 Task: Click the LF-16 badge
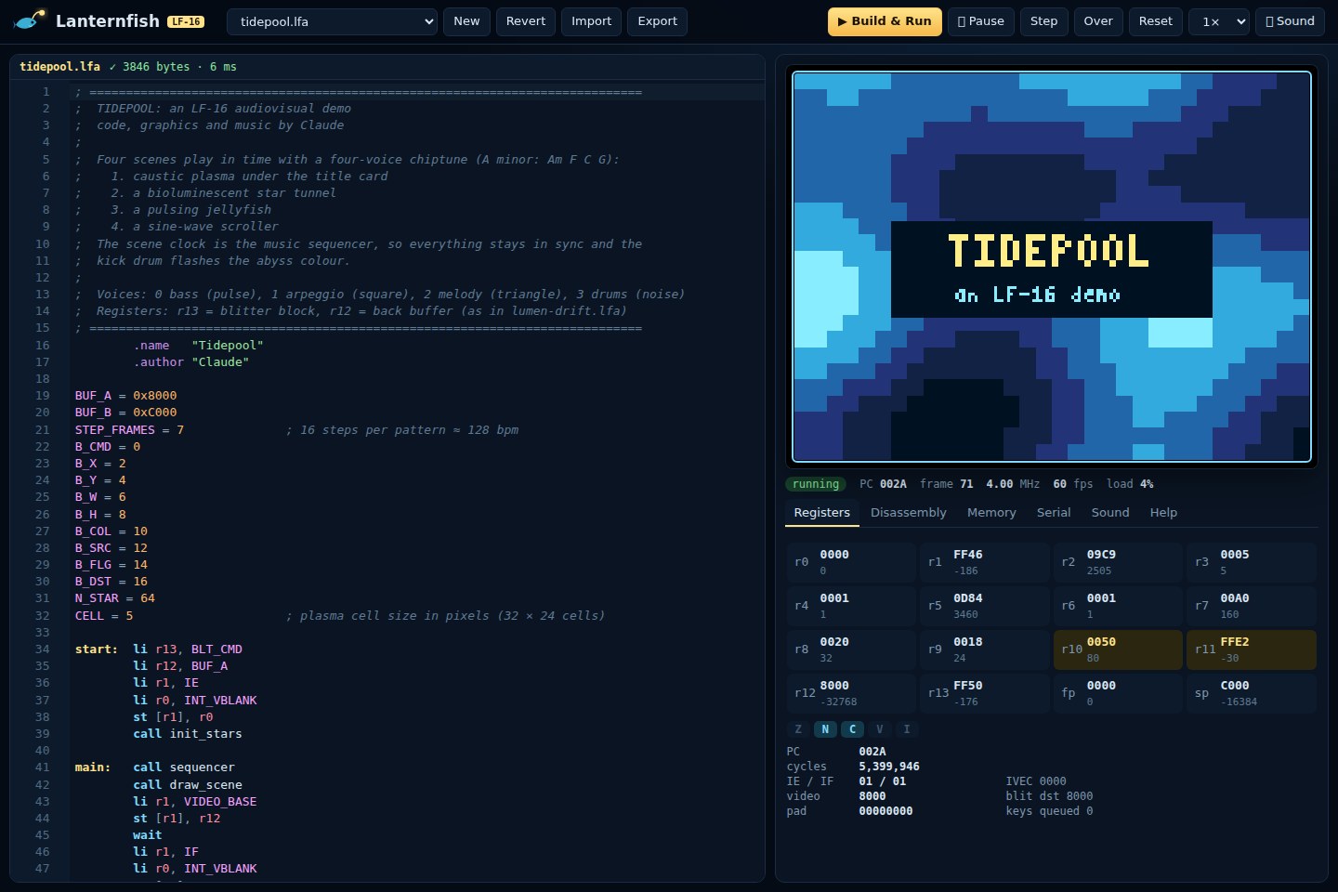[x=186, y=21]
